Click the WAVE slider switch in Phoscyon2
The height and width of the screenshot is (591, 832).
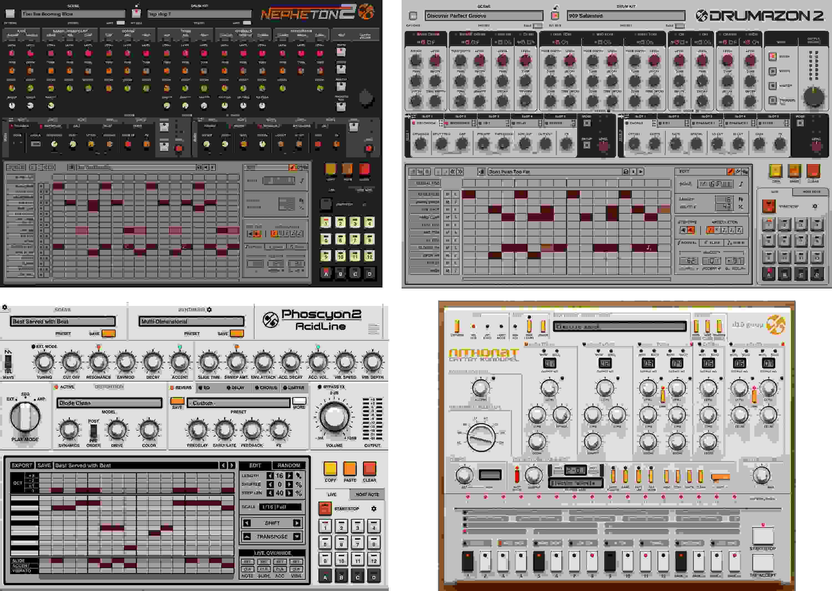click(x=8, y=362)
